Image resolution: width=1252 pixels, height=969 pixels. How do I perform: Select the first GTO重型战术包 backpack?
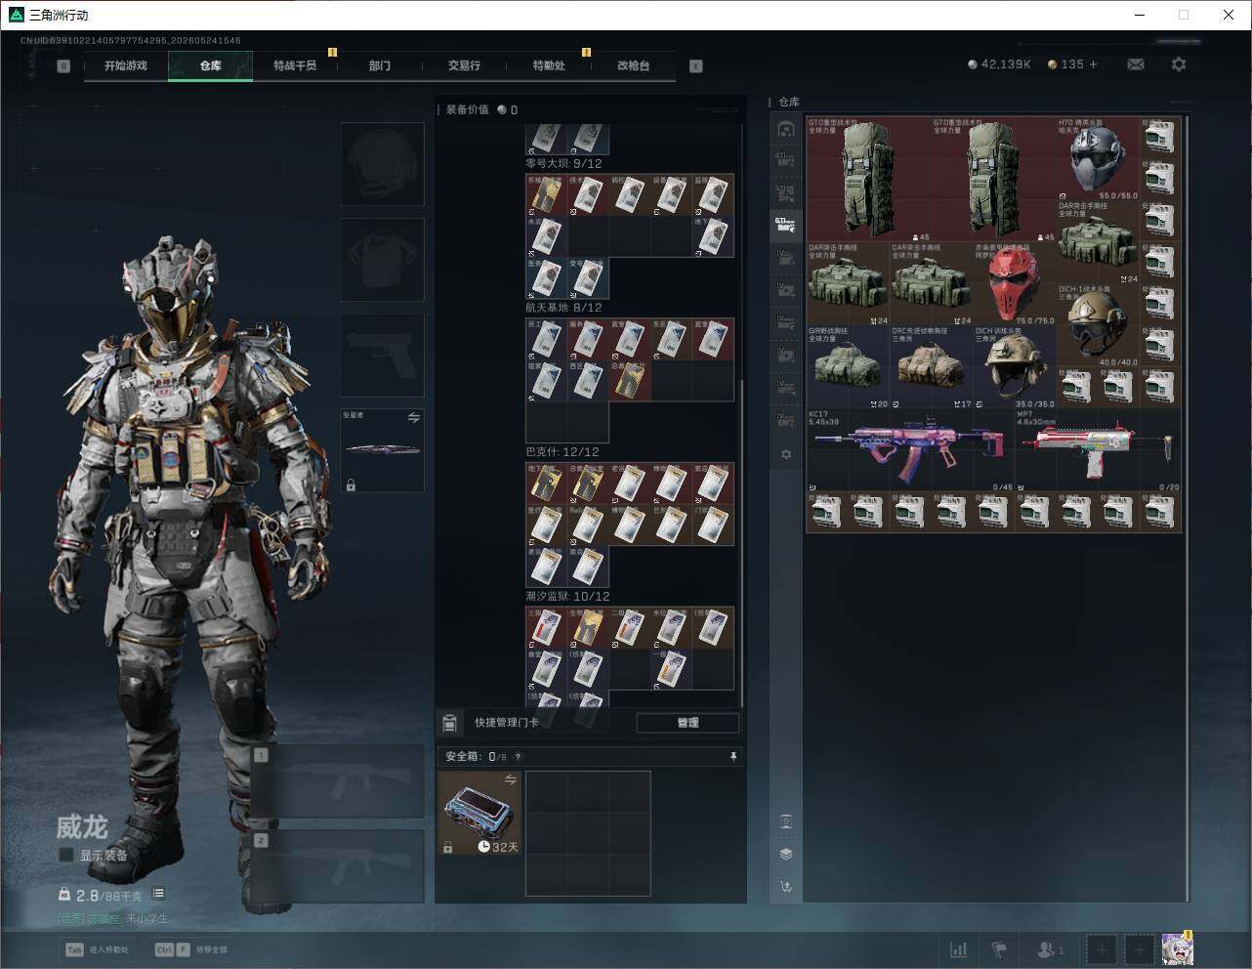coord(869,180)
